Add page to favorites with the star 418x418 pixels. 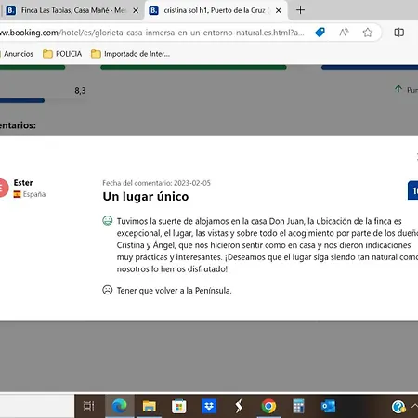pyautogui.click(x=368, y=33)
